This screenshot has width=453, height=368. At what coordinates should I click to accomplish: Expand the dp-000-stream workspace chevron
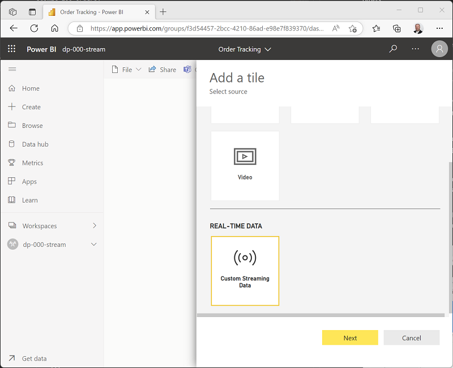93,245
